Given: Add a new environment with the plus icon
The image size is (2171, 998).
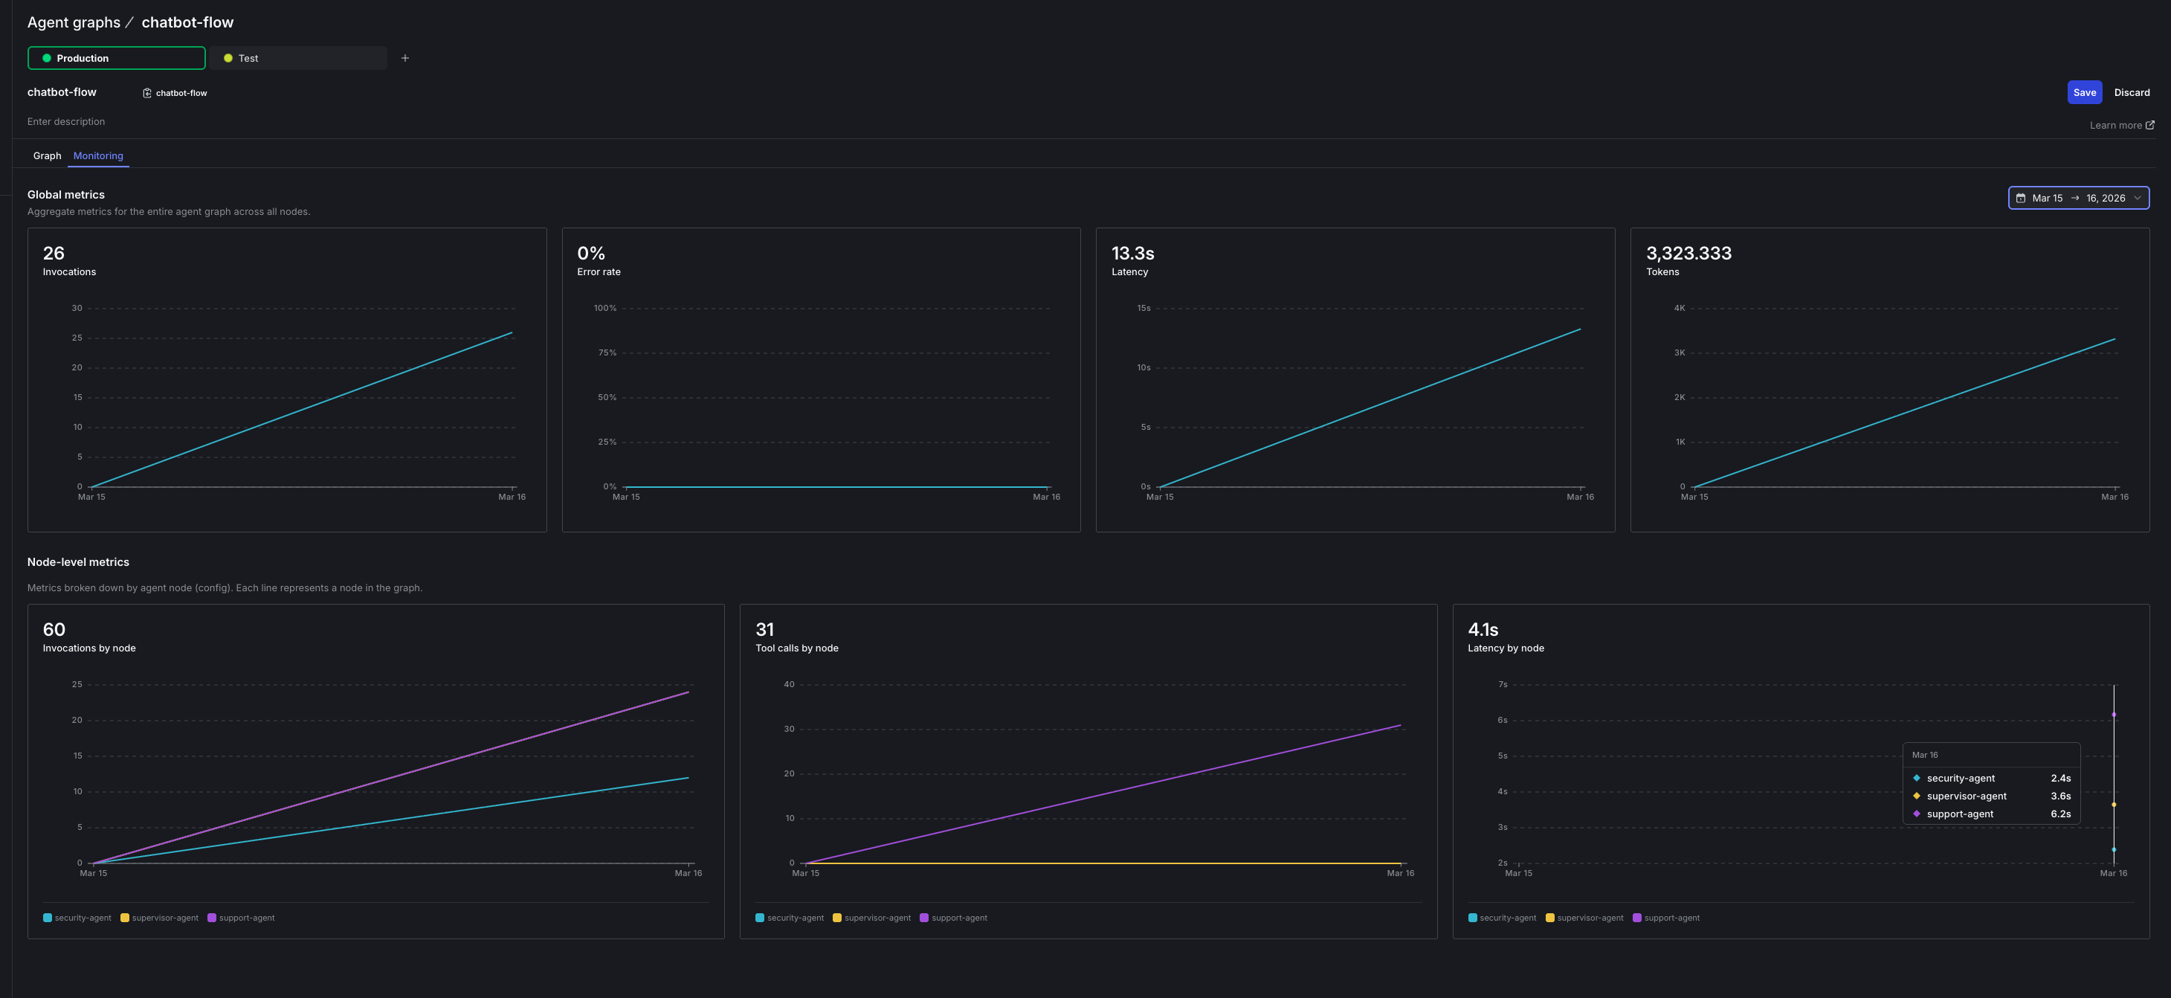Looking at the screenshot, I should (404, 57).
